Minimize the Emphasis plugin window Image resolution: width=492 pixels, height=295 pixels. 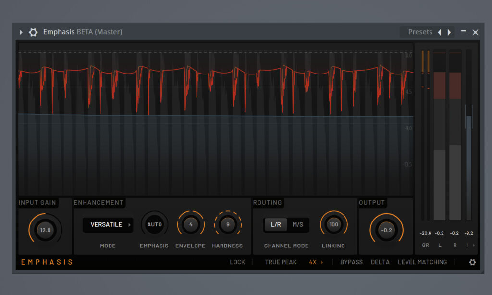click(463, 31)
